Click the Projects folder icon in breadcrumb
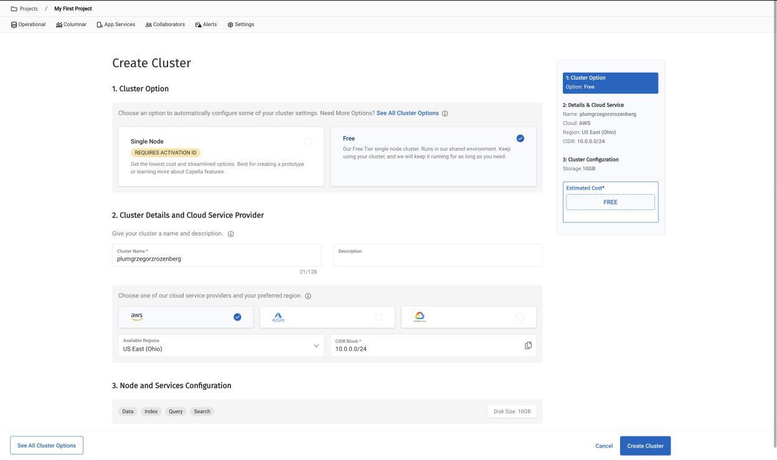 click(14, 9)
